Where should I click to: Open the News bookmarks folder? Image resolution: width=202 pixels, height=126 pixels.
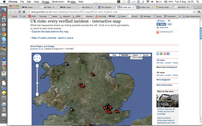122,16
